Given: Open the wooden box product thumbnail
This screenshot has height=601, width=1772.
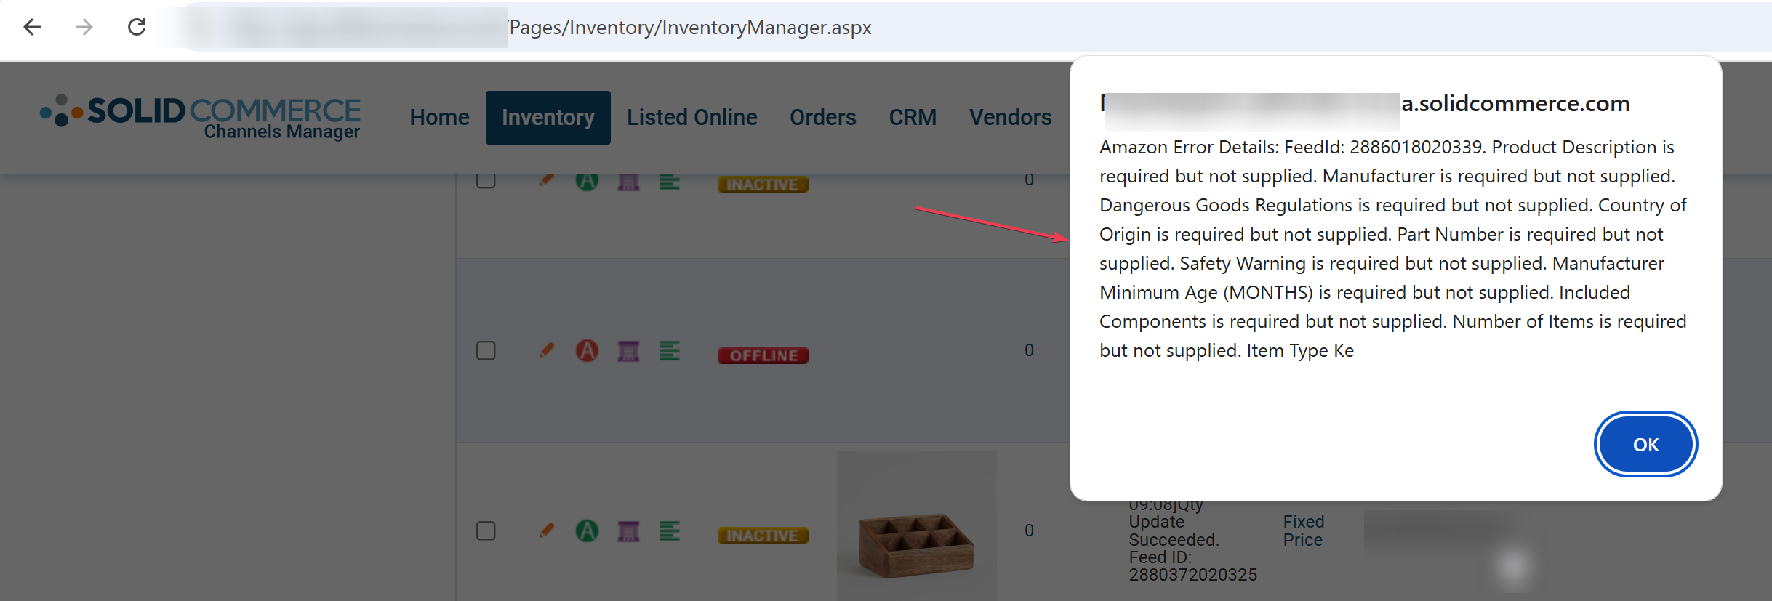Looking at the screenshot, I should click(916, 526).
